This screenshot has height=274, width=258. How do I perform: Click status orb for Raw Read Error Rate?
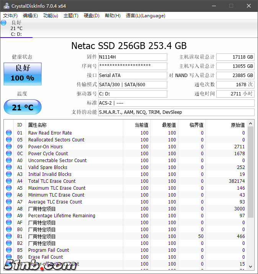tap(9, 133)
